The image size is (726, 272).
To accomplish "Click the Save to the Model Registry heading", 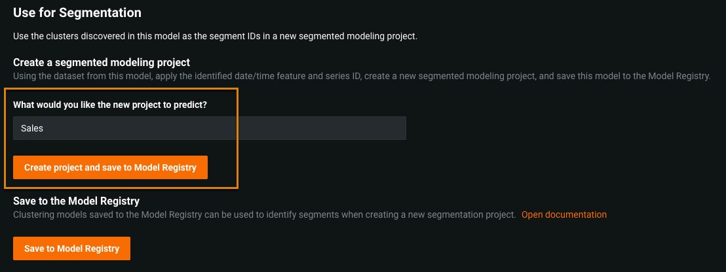I will pos(76,201).
